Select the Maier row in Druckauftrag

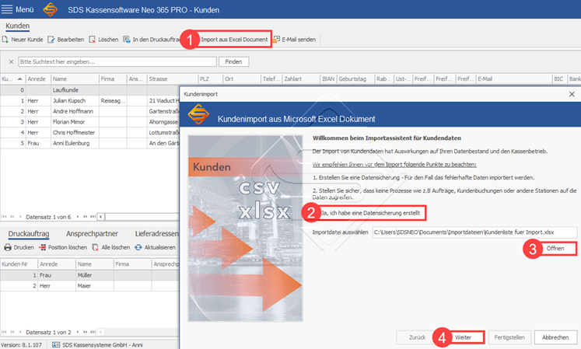click(x=89, y=285)
